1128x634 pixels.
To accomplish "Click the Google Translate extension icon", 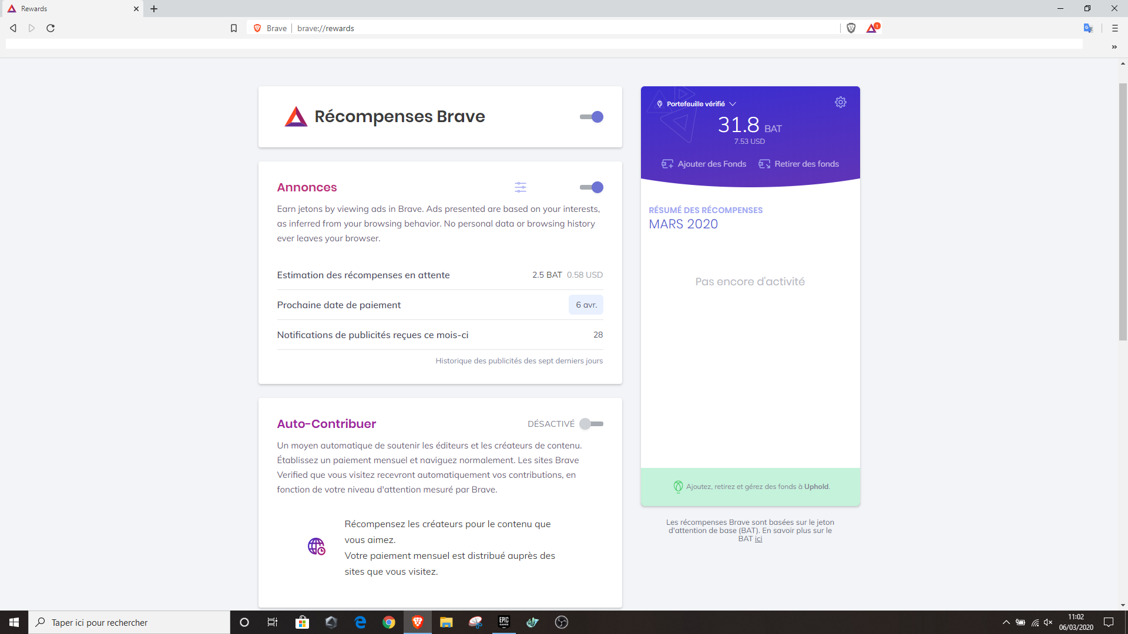I will [1088, 28].
